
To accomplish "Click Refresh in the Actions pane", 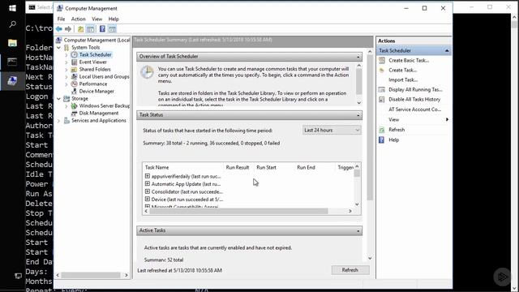I will pos(397,130).
